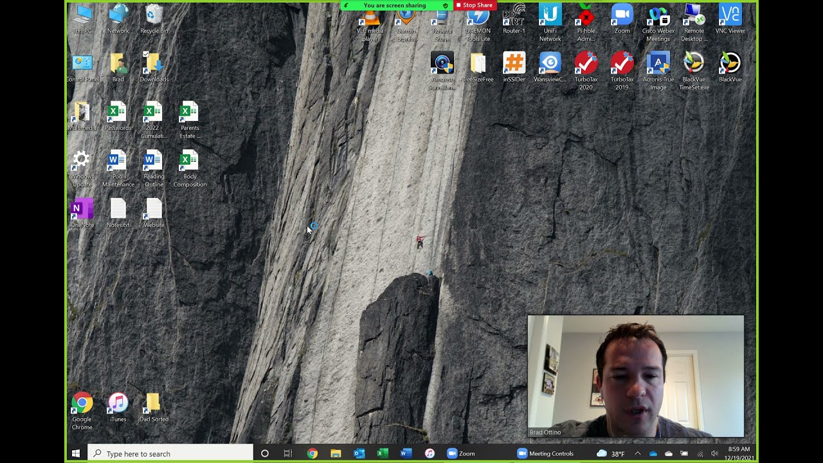
Task: Switch to Meeting Controls taskbar window
Action: pyautogui.click(x=547, y=453)
